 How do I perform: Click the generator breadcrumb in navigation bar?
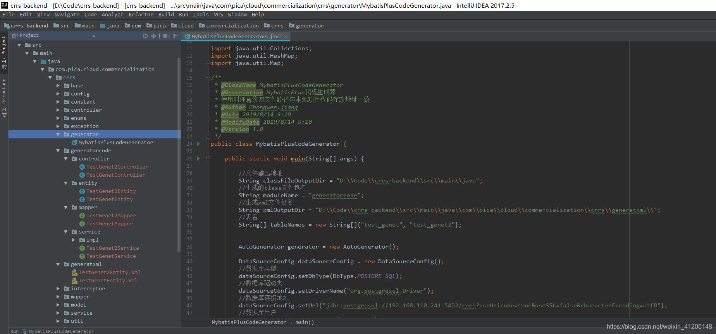point(306,26)
